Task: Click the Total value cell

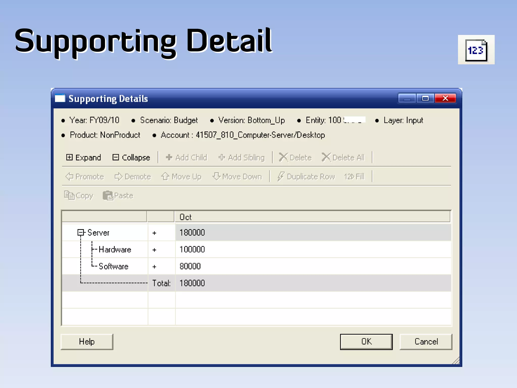Action: click(x=313, y=283)
